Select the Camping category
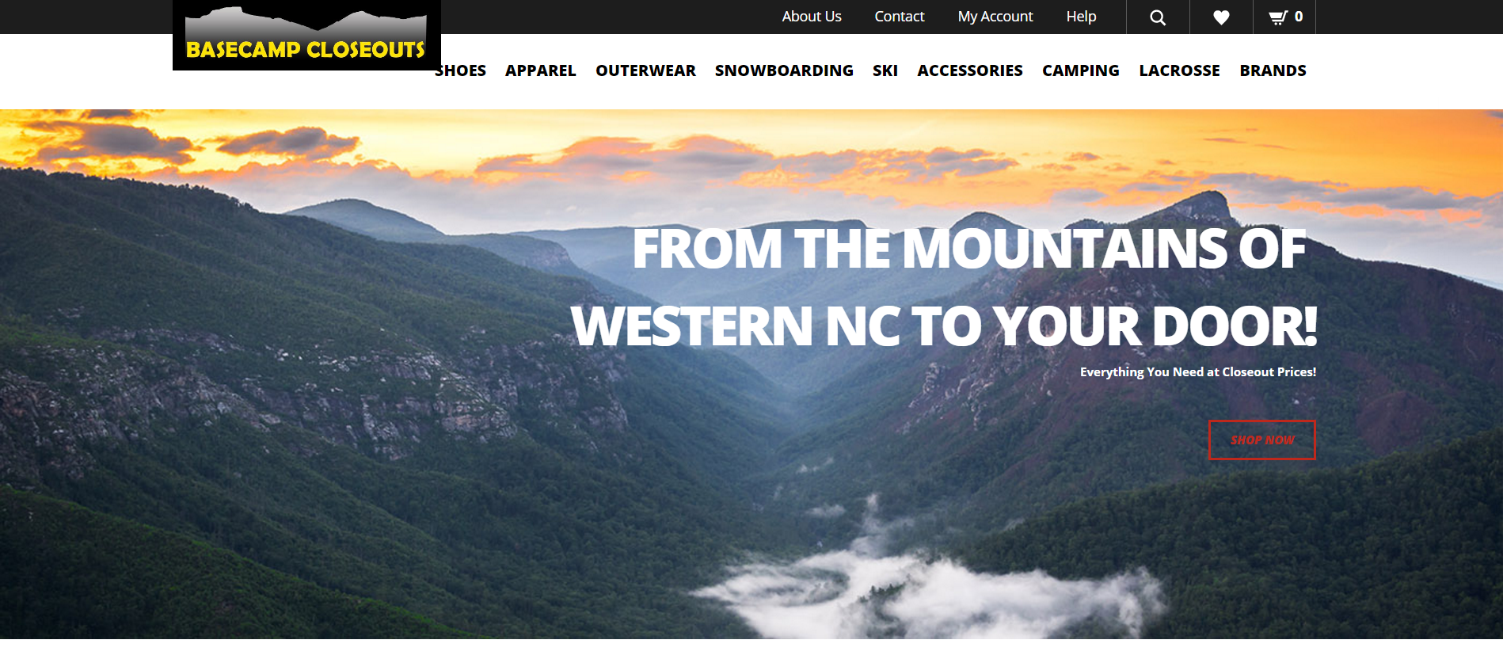1503x655 pixels. pos(1081,70)
